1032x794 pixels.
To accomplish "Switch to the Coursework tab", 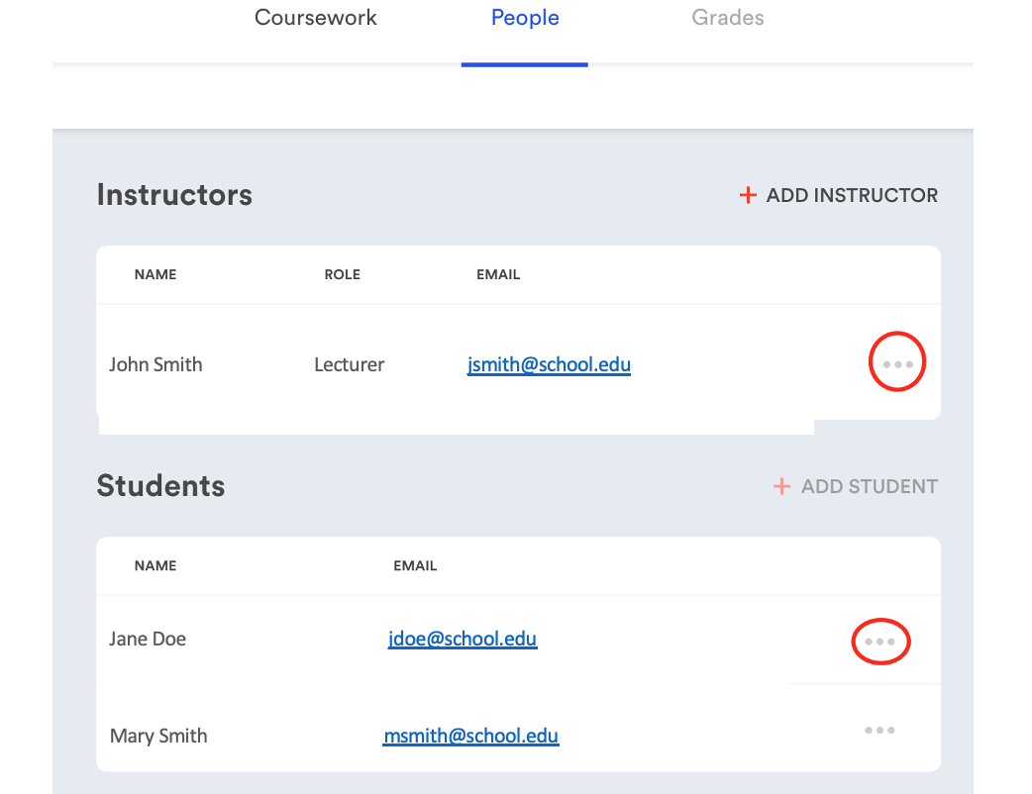I will click(315, 18).
